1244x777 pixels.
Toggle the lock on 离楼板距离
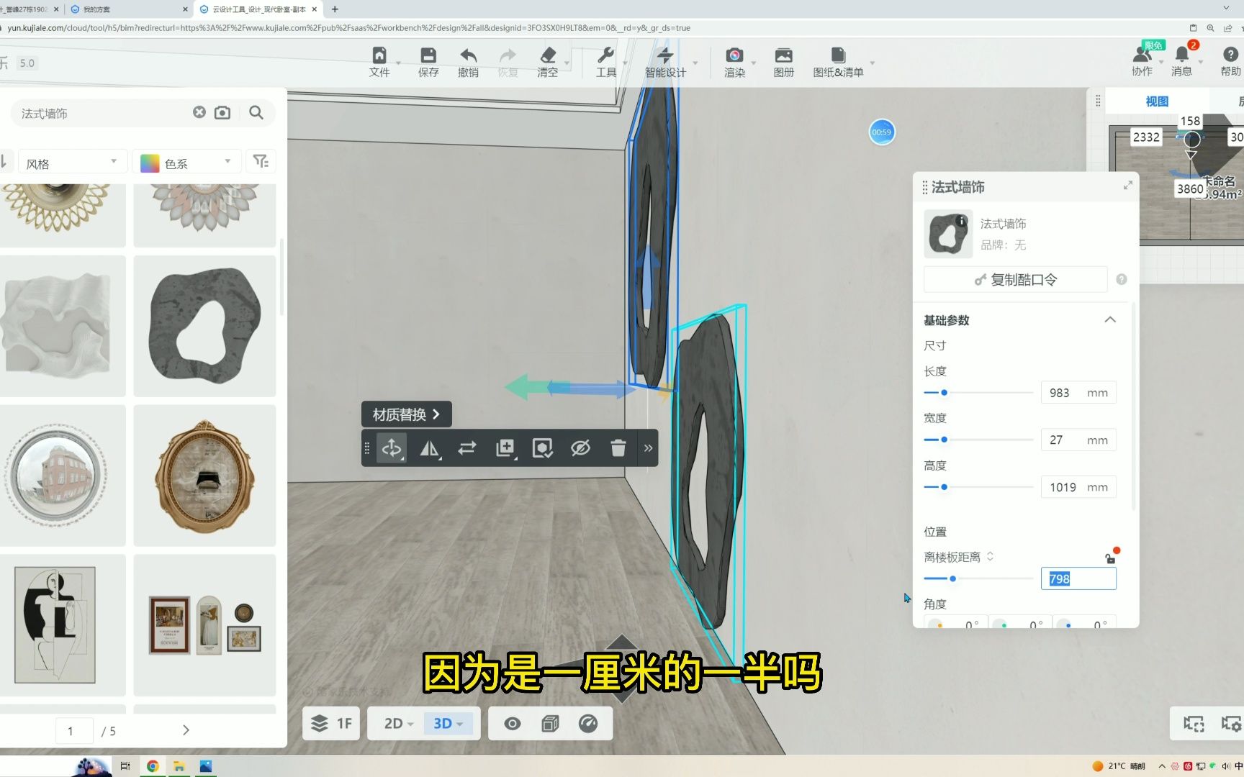[1110, 558]
